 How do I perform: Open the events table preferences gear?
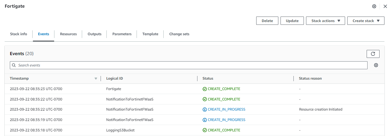[x=376, y=65]
